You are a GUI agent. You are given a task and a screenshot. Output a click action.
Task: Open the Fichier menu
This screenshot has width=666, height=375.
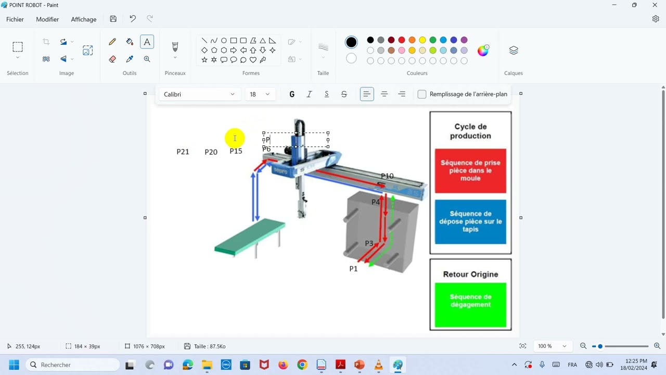tap(15, 19)
